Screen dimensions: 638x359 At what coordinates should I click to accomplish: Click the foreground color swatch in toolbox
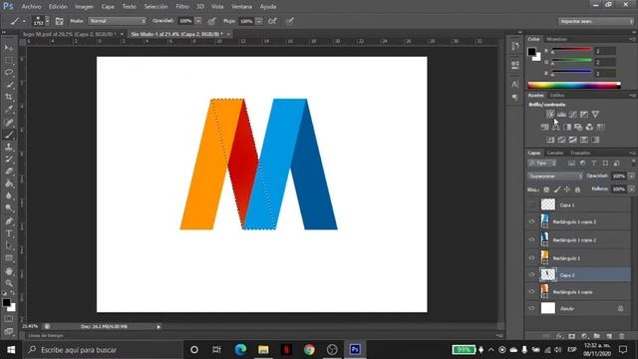pyautogui.click(x=6, y=302)
